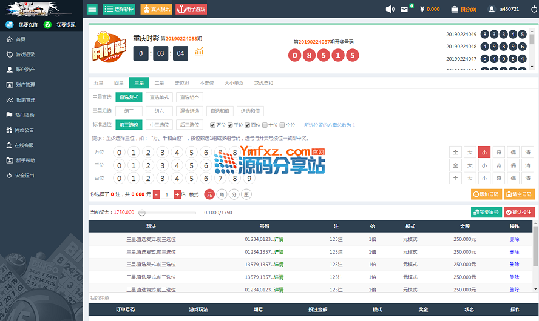
Task: Enable the 十位 checkbox
Action: (x=265, y=125)
